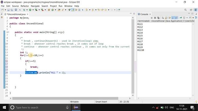Click the Terminate button in the Console
The image size is (198, 111).
pos(152,18)
